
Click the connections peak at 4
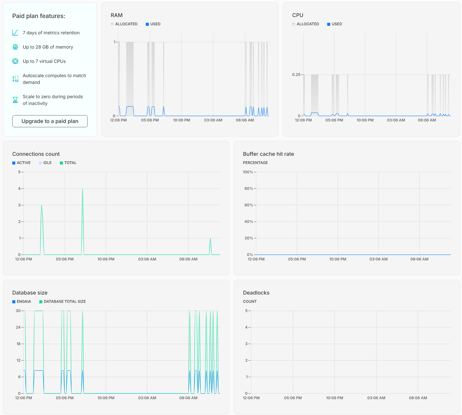tap(82, 189)
